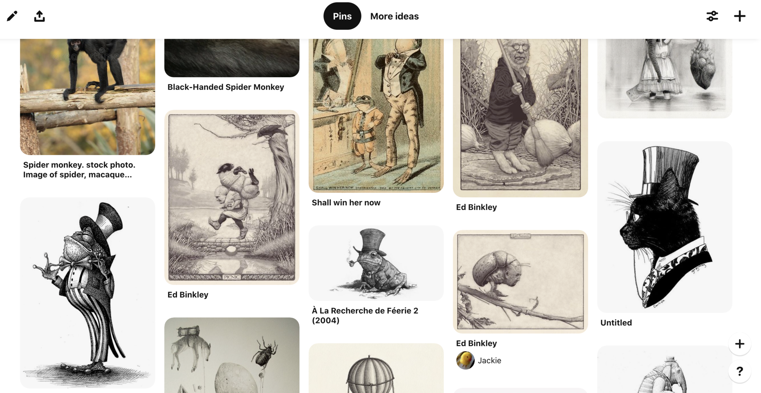Image resolution: width=761 pixels, height=393 pixels.
Task: Open the black cat in top hat image
Action: pos(664,227)
